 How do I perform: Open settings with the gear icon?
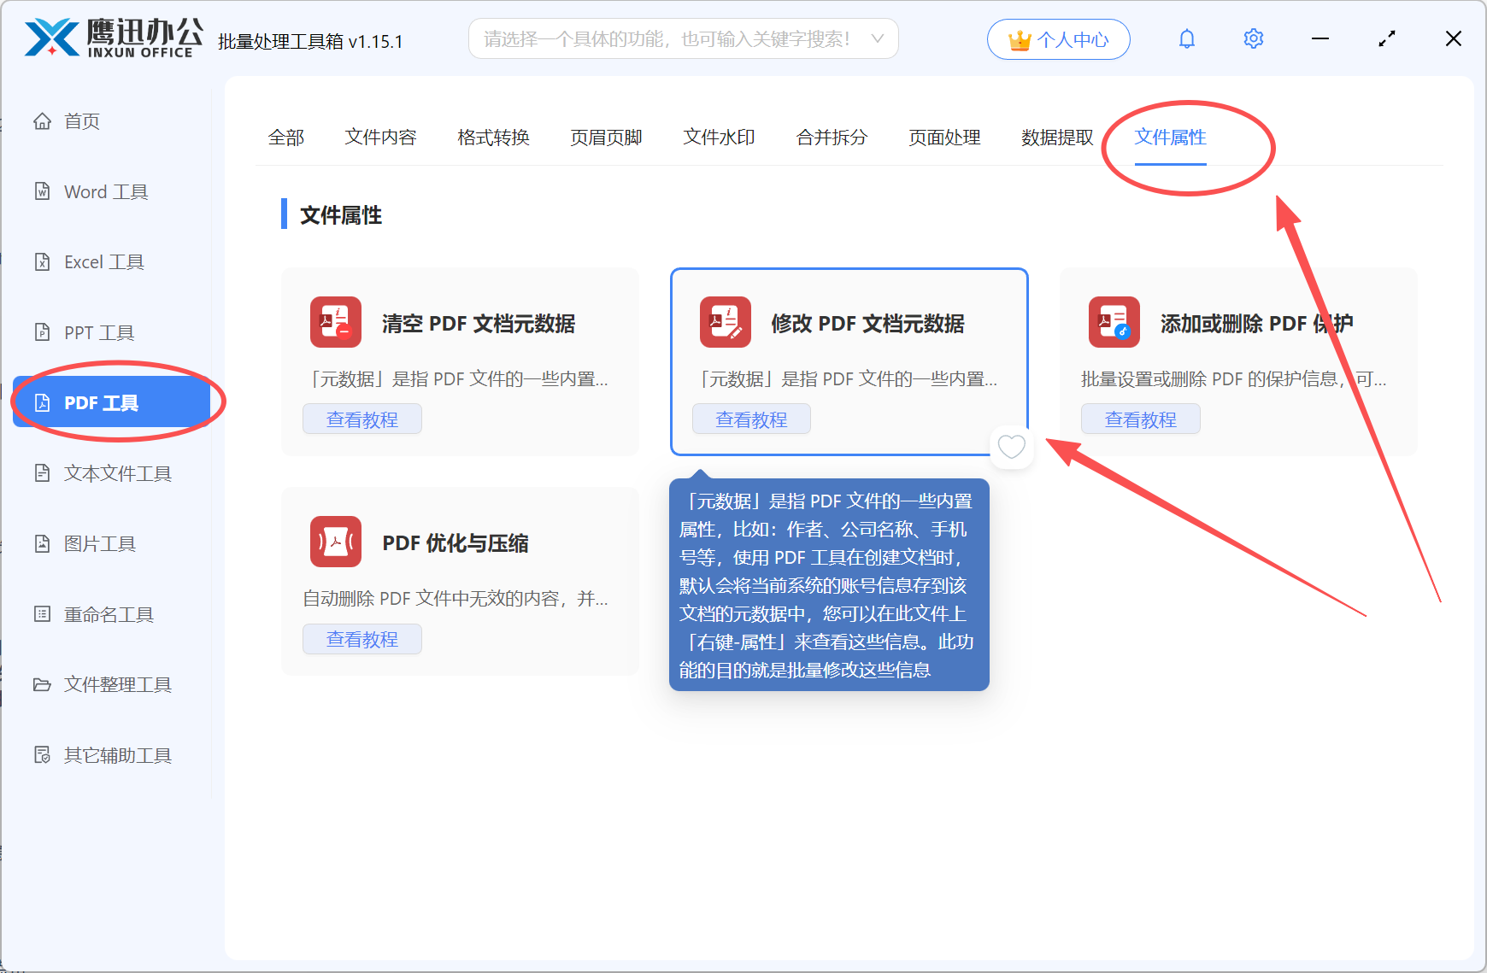point(1253,38)
